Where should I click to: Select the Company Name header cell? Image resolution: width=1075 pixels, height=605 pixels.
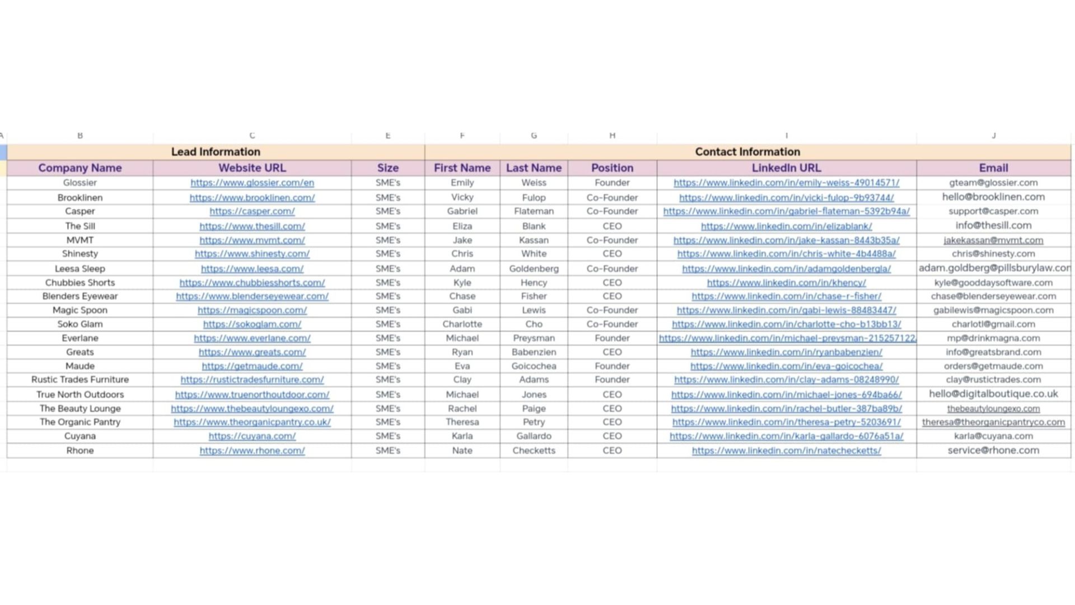pos(80,168)
